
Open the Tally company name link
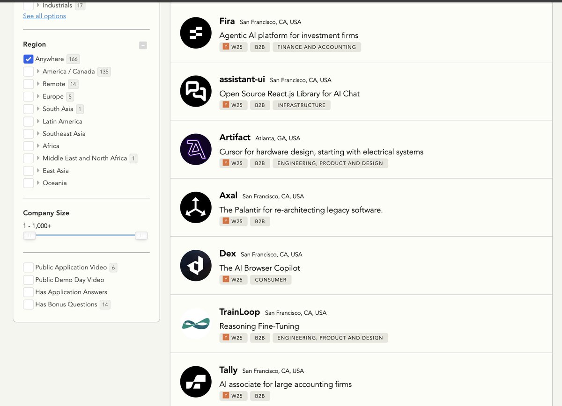(x=229, y=370)
